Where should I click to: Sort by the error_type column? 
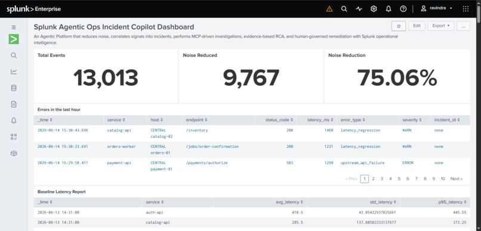click(353, 120)
